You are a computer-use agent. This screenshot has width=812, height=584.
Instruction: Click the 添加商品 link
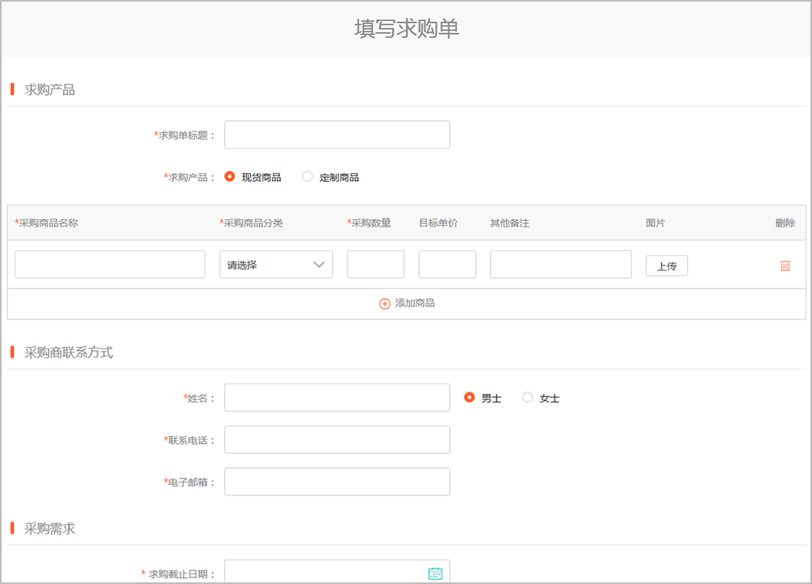point(415,303)
